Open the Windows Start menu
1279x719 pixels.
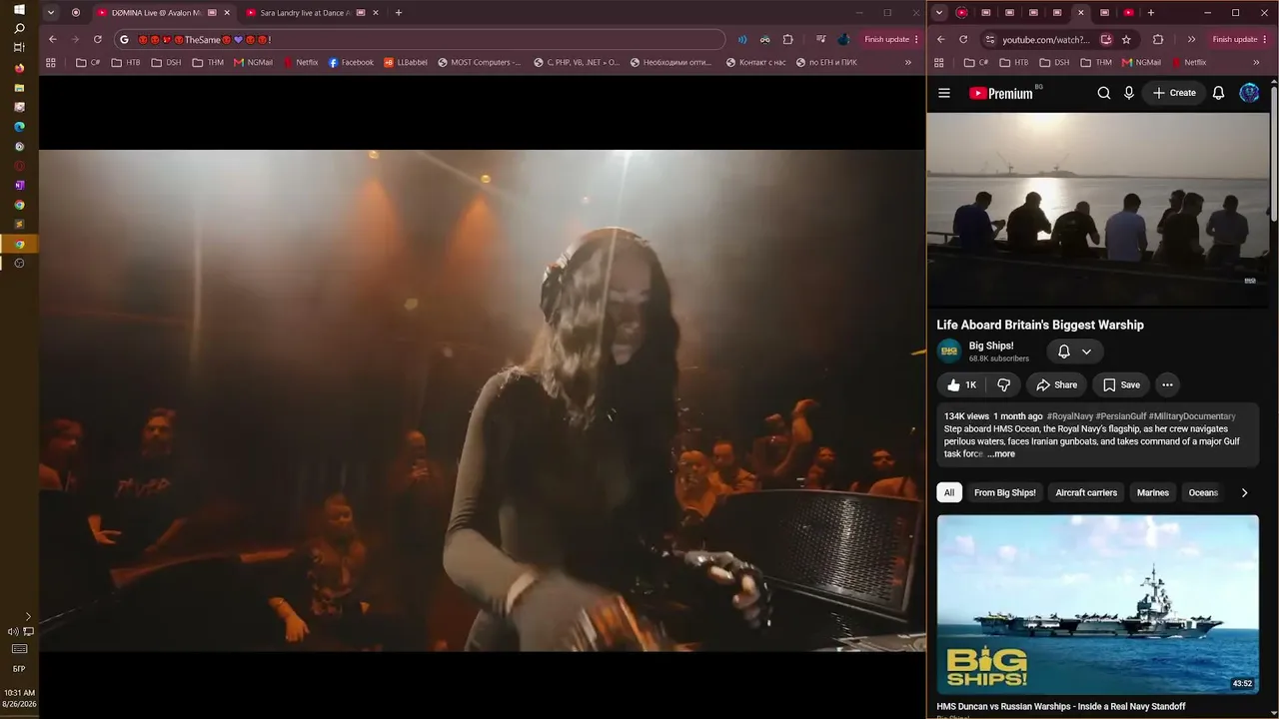tap(19, 9)
